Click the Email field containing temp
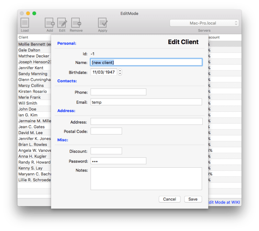 (146, 102)
